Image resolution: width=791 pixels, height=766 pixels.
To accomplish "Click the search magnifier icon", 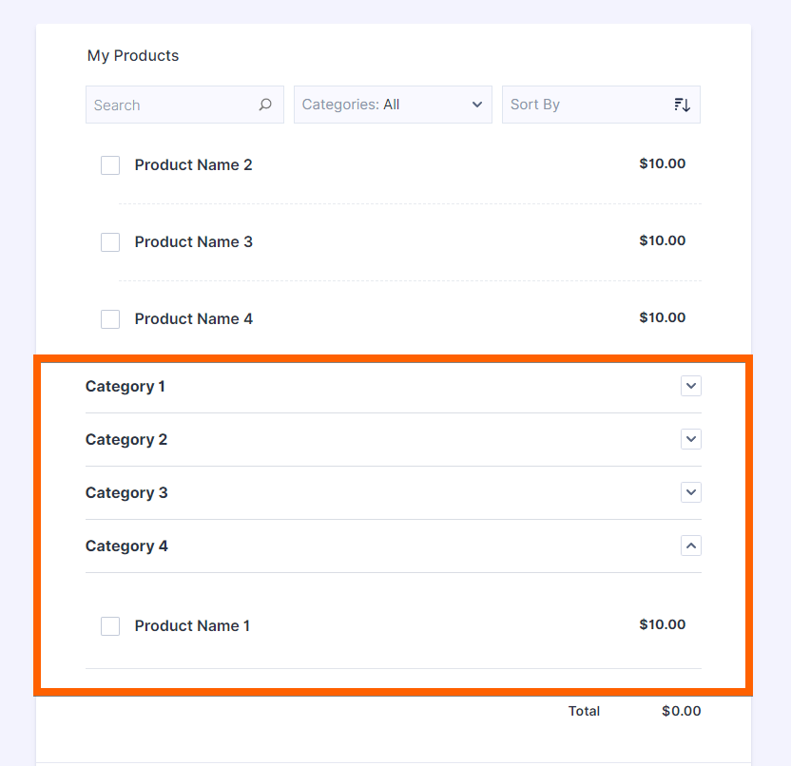I will click(265, 105).
